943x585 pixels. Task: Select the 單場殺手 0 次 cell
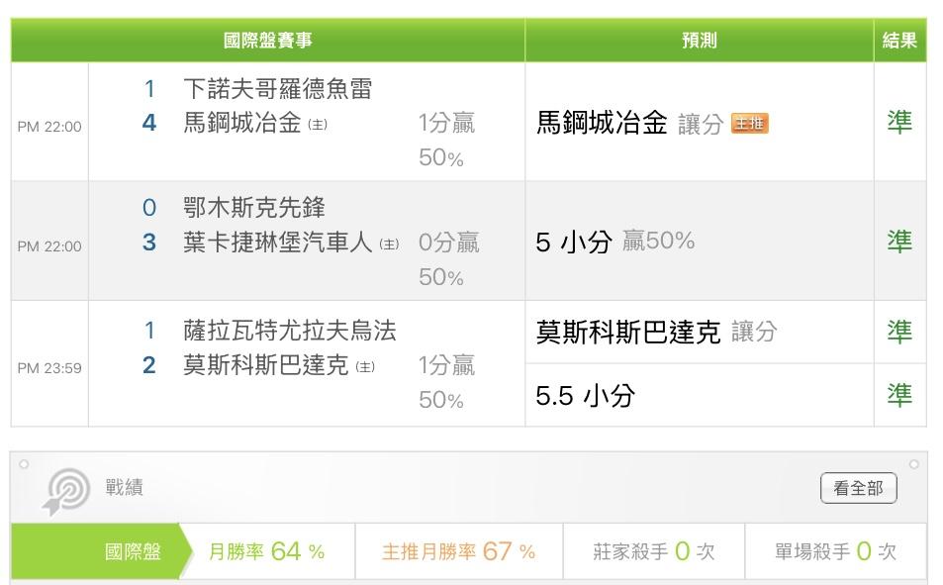(834, 552)
